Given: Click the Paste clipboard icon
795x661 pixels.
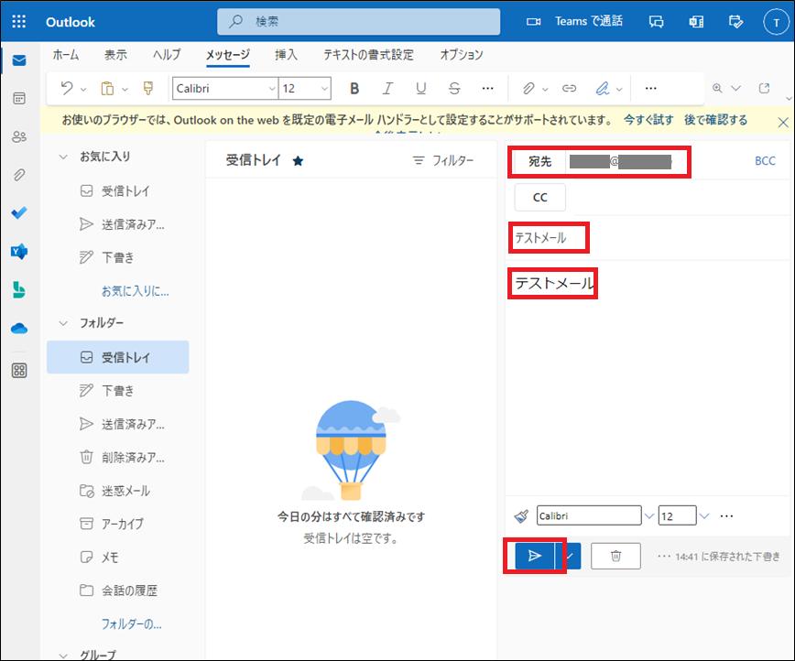Looking at the screenshot, I should pyautogui.click(x=107, y=88).
